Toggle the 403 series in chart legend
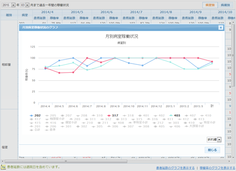 click(x=175, y=116)
